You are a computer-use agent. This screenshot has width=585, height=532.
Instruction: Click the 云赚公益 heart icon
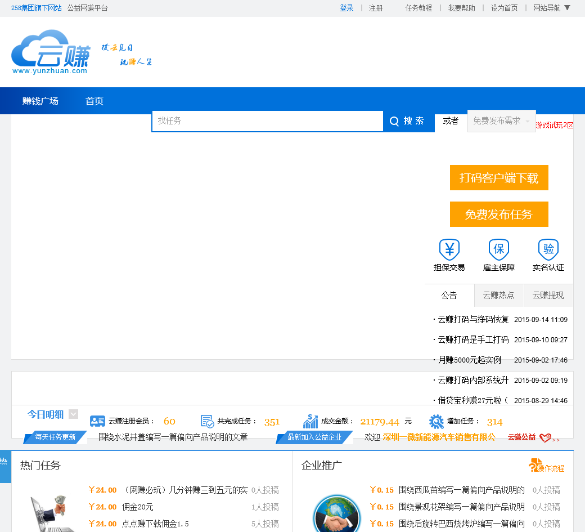click(x=546, y=437)
